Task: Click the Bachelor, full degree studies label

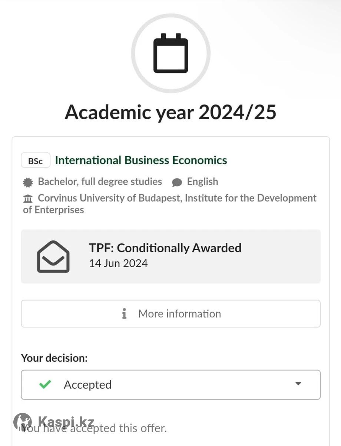Action: [100, 182]
